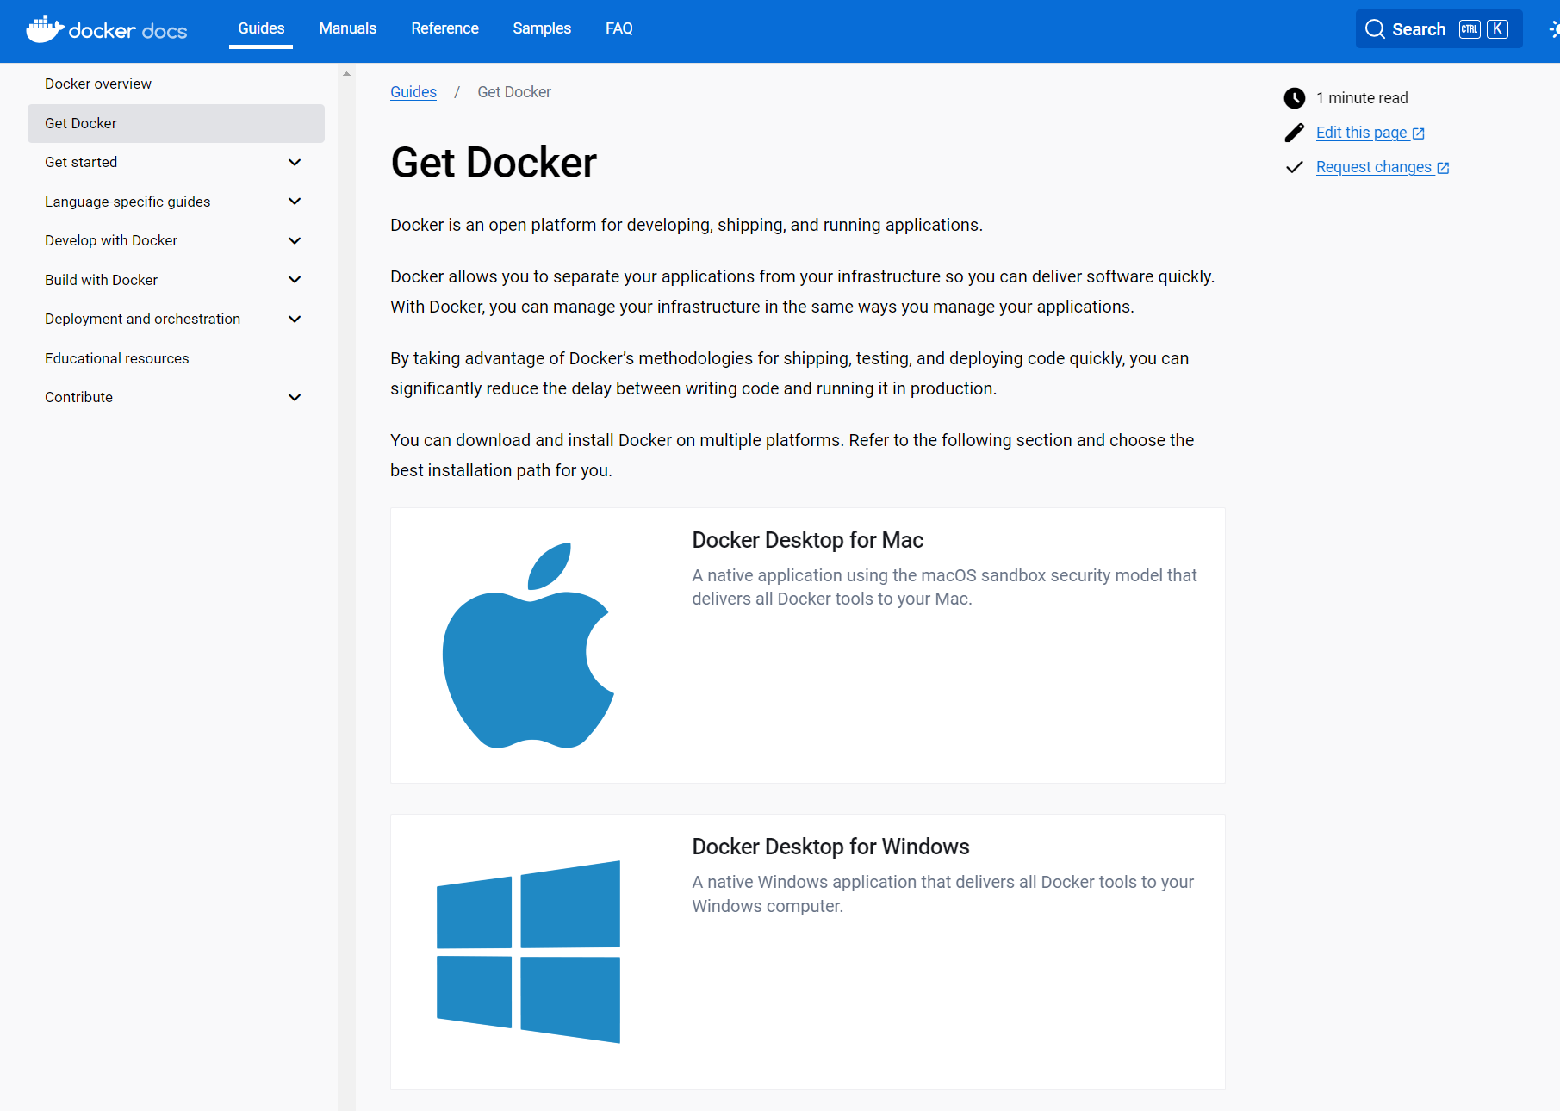The image size is (1560, 1111).
Task: Click the Search button
Action: pos(1439,29)
